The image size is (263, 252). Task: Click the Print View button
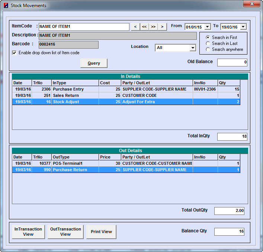pos(101,232)
